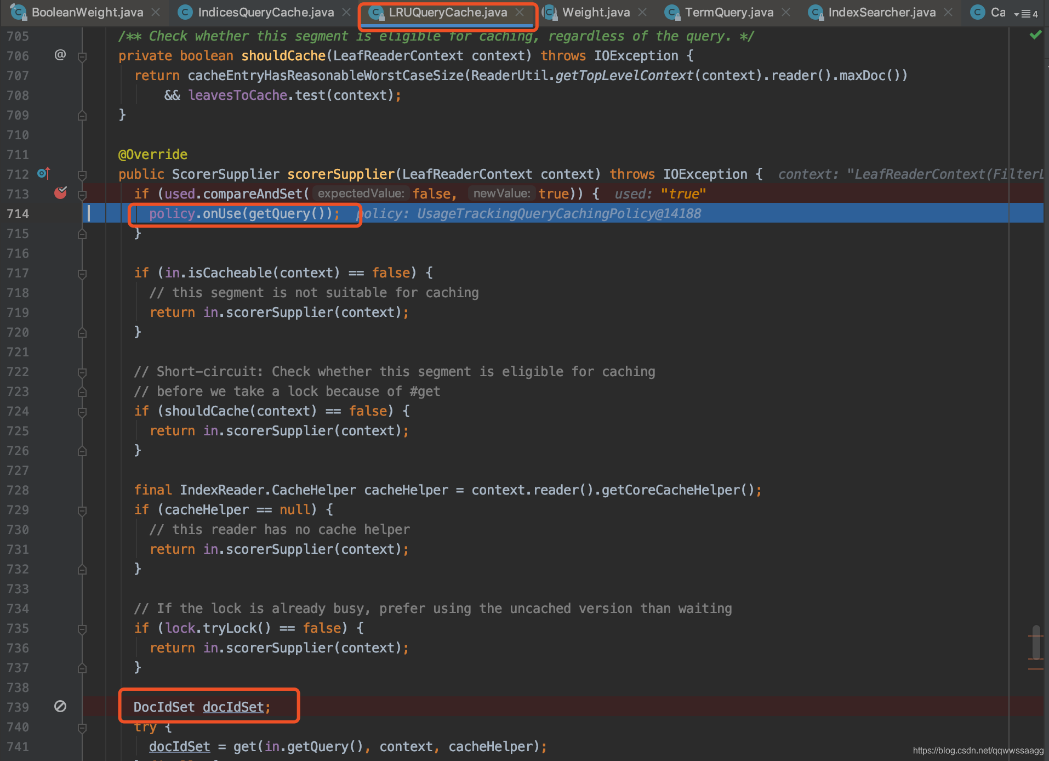This screenshot has height=761, width=1049.
Task: Close the BooleanWeight.java tab
Action: pyautogui.click(x=156, y=12)
